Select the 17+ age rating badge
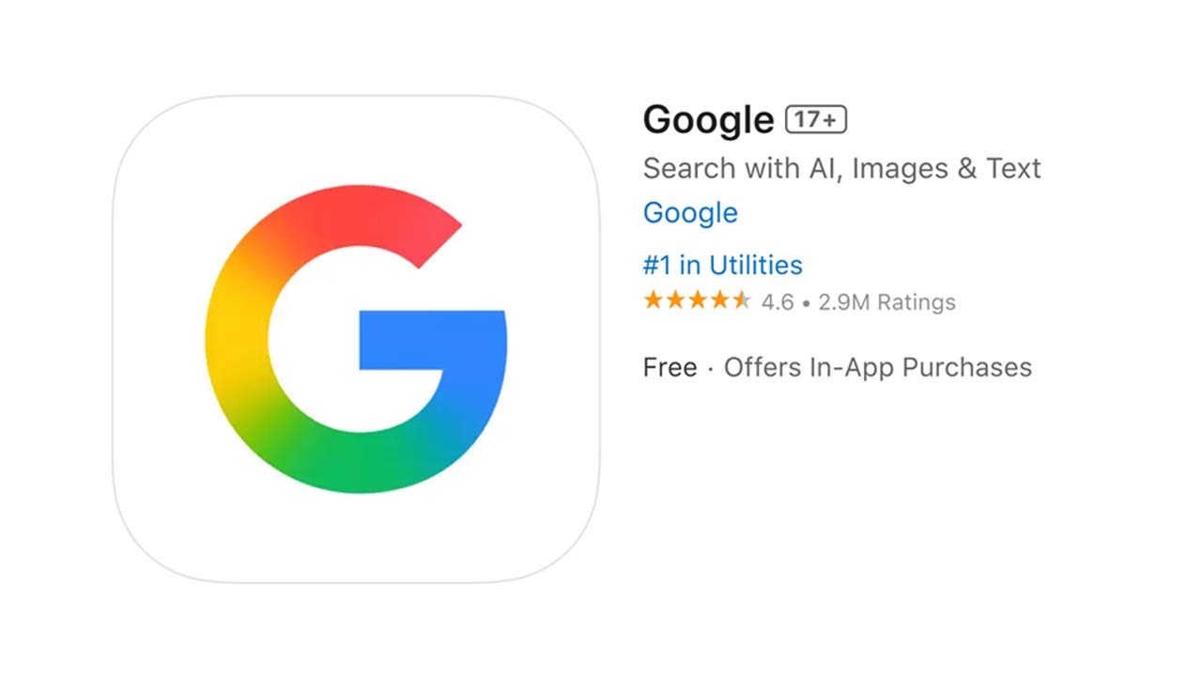The width and height of the screenshot is (1202, 676). (x=816, y=119)
